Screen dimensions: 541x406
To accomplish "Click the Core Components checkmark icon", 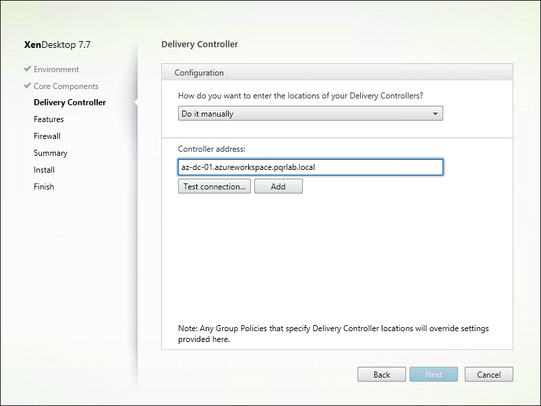I will (28, 86).
